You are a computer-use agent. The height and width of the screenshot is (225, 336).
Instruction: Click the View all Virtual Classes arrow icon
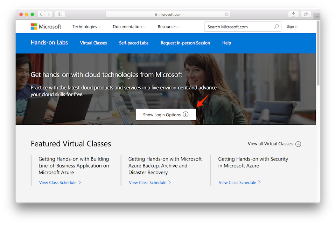tap(298, 144)
